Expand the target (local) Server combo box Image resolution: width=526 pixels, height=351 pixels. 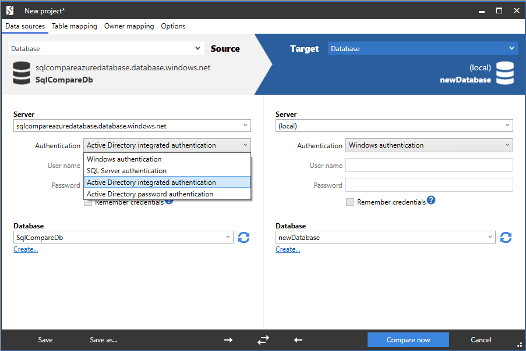point(507,126)
